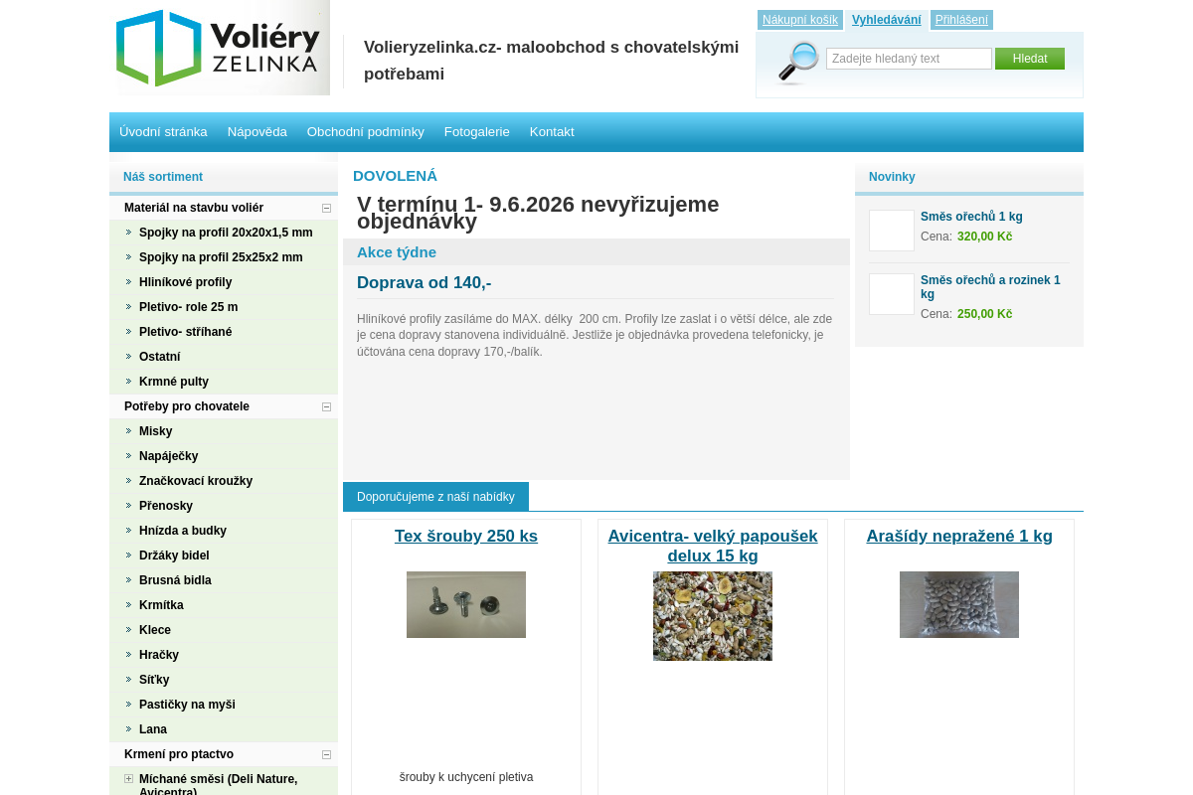Click the search text input field
Viewport: 1193px width, 795px height.
pyautogui.click(x=908, y=58)
